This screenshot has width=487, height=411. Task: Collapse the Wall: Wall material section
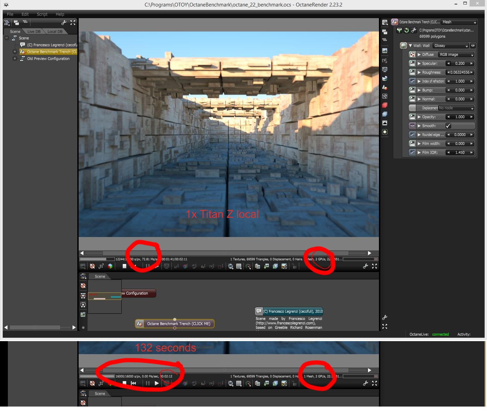coord(410,46)
